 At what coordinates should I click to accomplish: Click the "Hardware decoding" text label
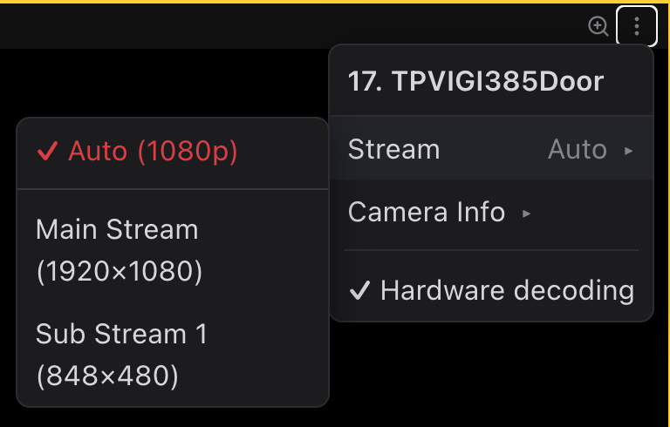[x=507, y=291]
